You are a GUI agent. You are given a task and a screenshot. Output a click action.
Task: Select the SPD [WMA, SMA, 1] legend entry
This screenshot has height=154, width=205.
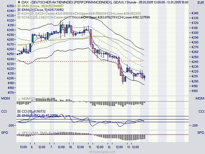(43, 133)
